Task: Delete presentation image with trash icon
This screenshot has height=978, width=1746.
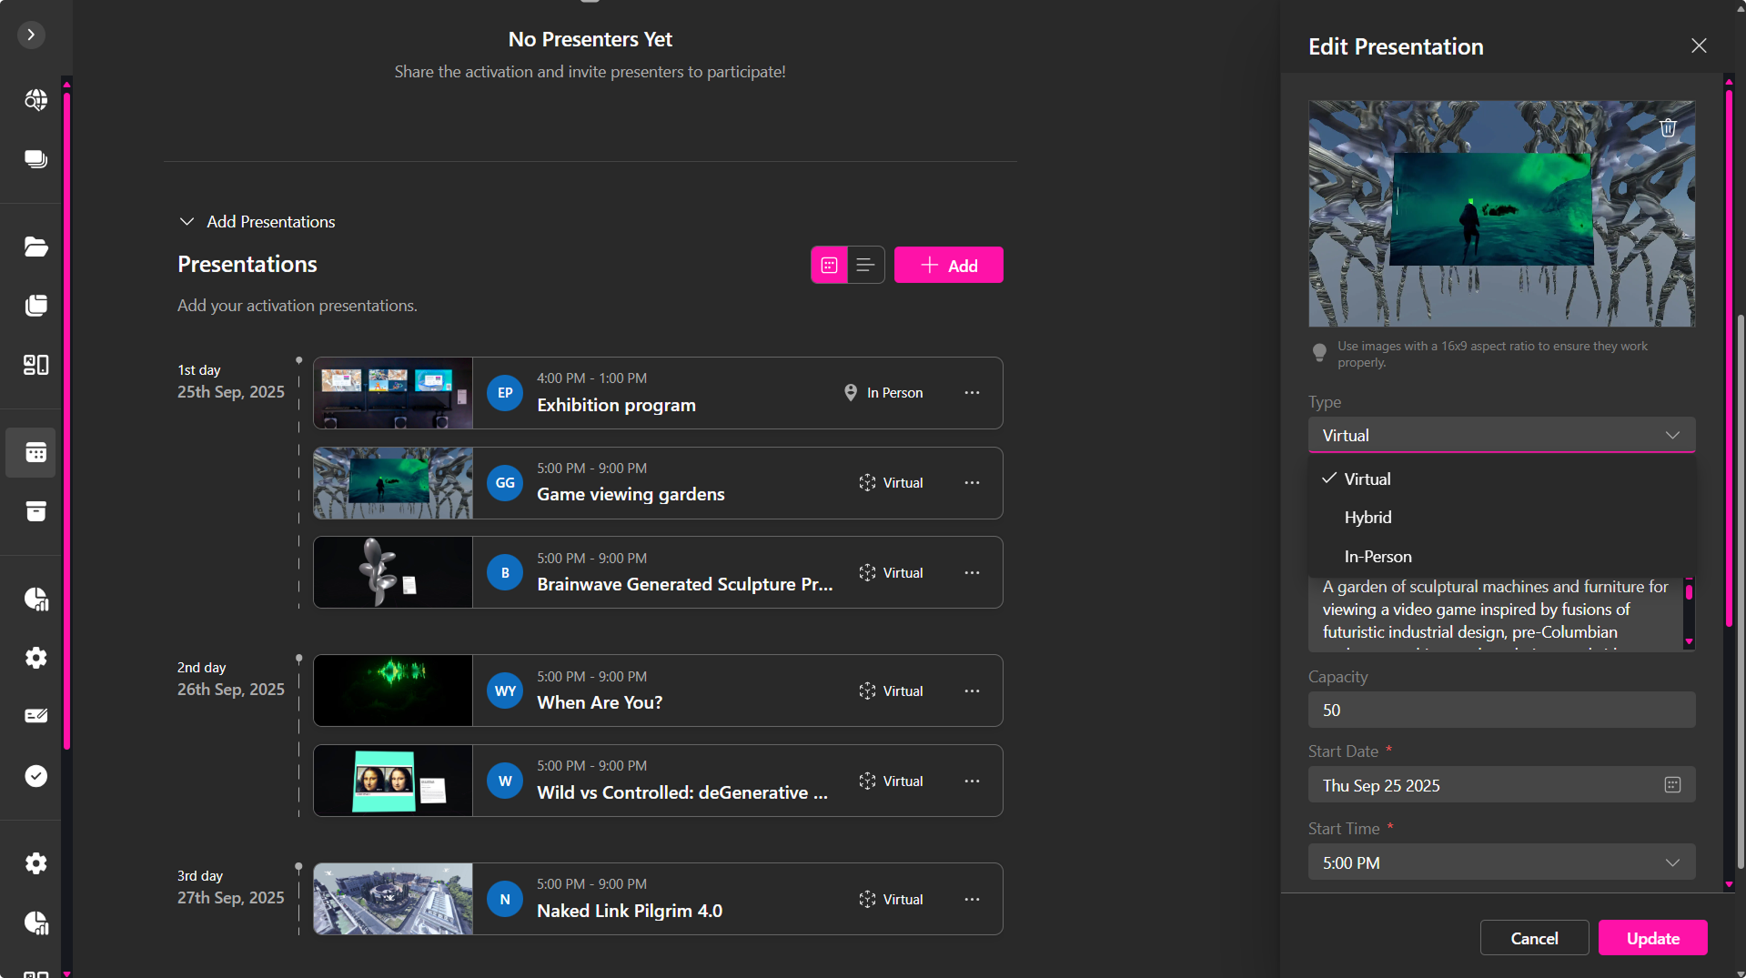Action: pos(1667,128)
